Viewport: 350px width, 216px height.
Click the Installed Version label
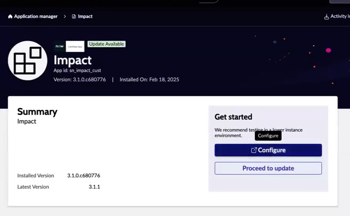point(36,176)
